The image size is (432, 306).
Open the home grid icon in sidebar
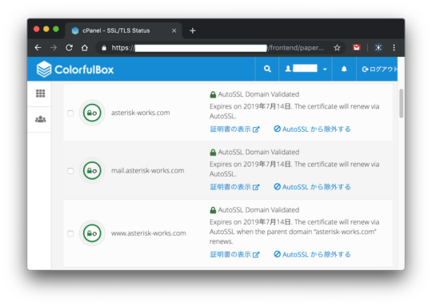point(40,93)
